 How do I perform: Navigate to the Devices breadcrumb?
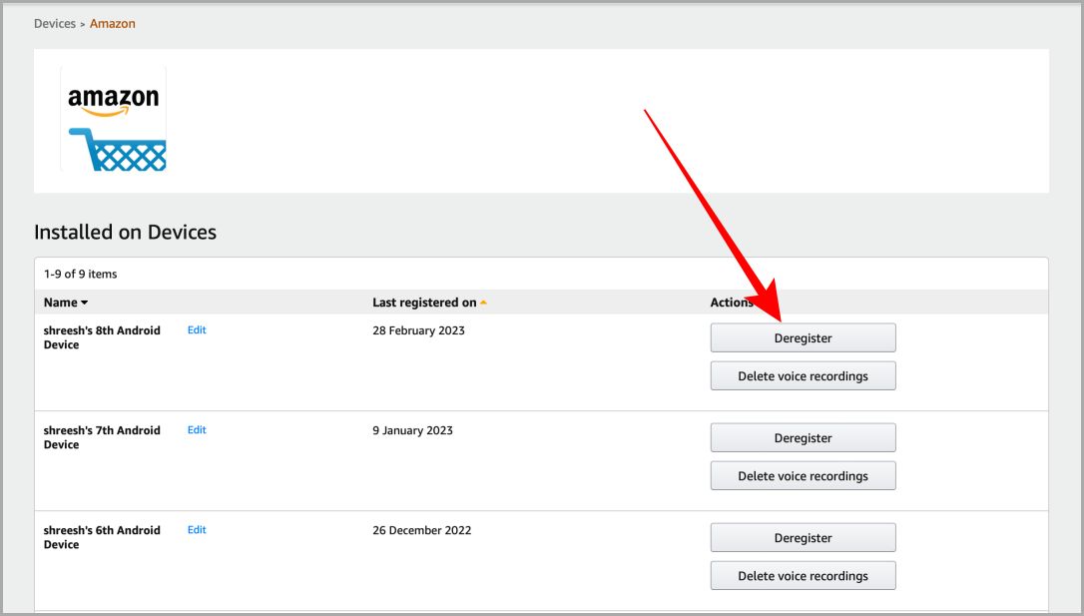click(55, 23)
